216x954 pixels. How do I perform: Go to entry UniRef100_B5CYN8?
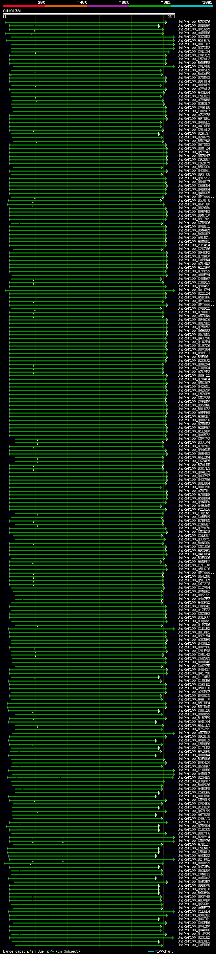194,141
